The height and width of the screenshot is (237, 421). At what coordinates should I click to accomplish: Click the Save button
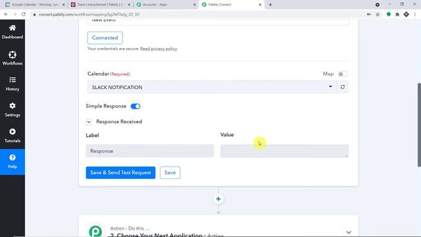(x=170, y=172)
